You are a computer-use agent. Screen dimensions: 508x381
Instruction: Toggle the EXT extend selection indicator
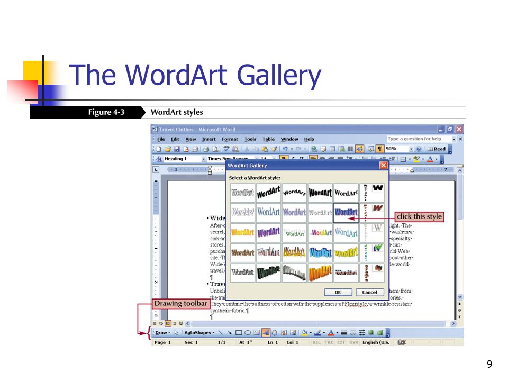(x=341, y=342)
